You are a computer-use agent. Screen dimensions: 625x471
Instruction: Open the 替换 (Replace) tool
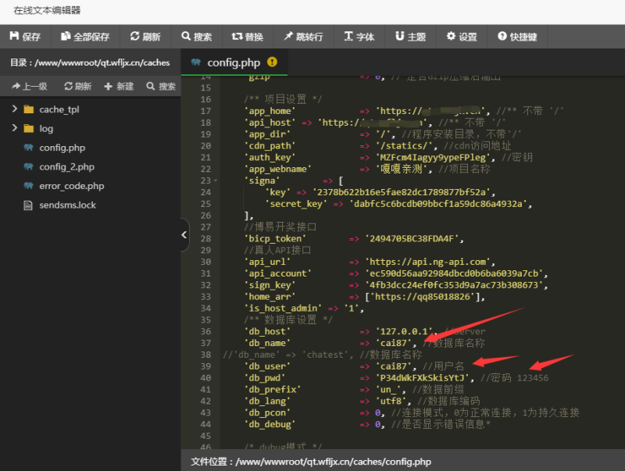[248, 37]
